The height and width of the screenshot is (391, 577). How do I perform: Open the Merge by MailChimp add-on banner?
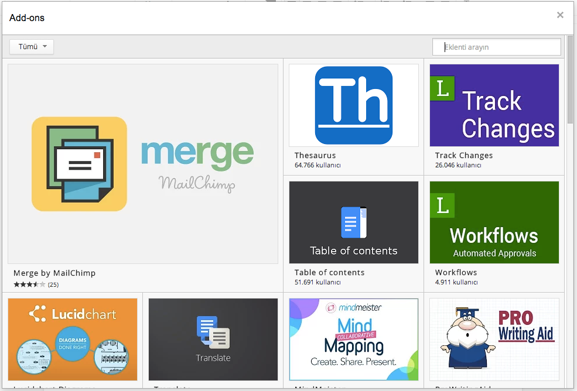click(x=143, y=164)
